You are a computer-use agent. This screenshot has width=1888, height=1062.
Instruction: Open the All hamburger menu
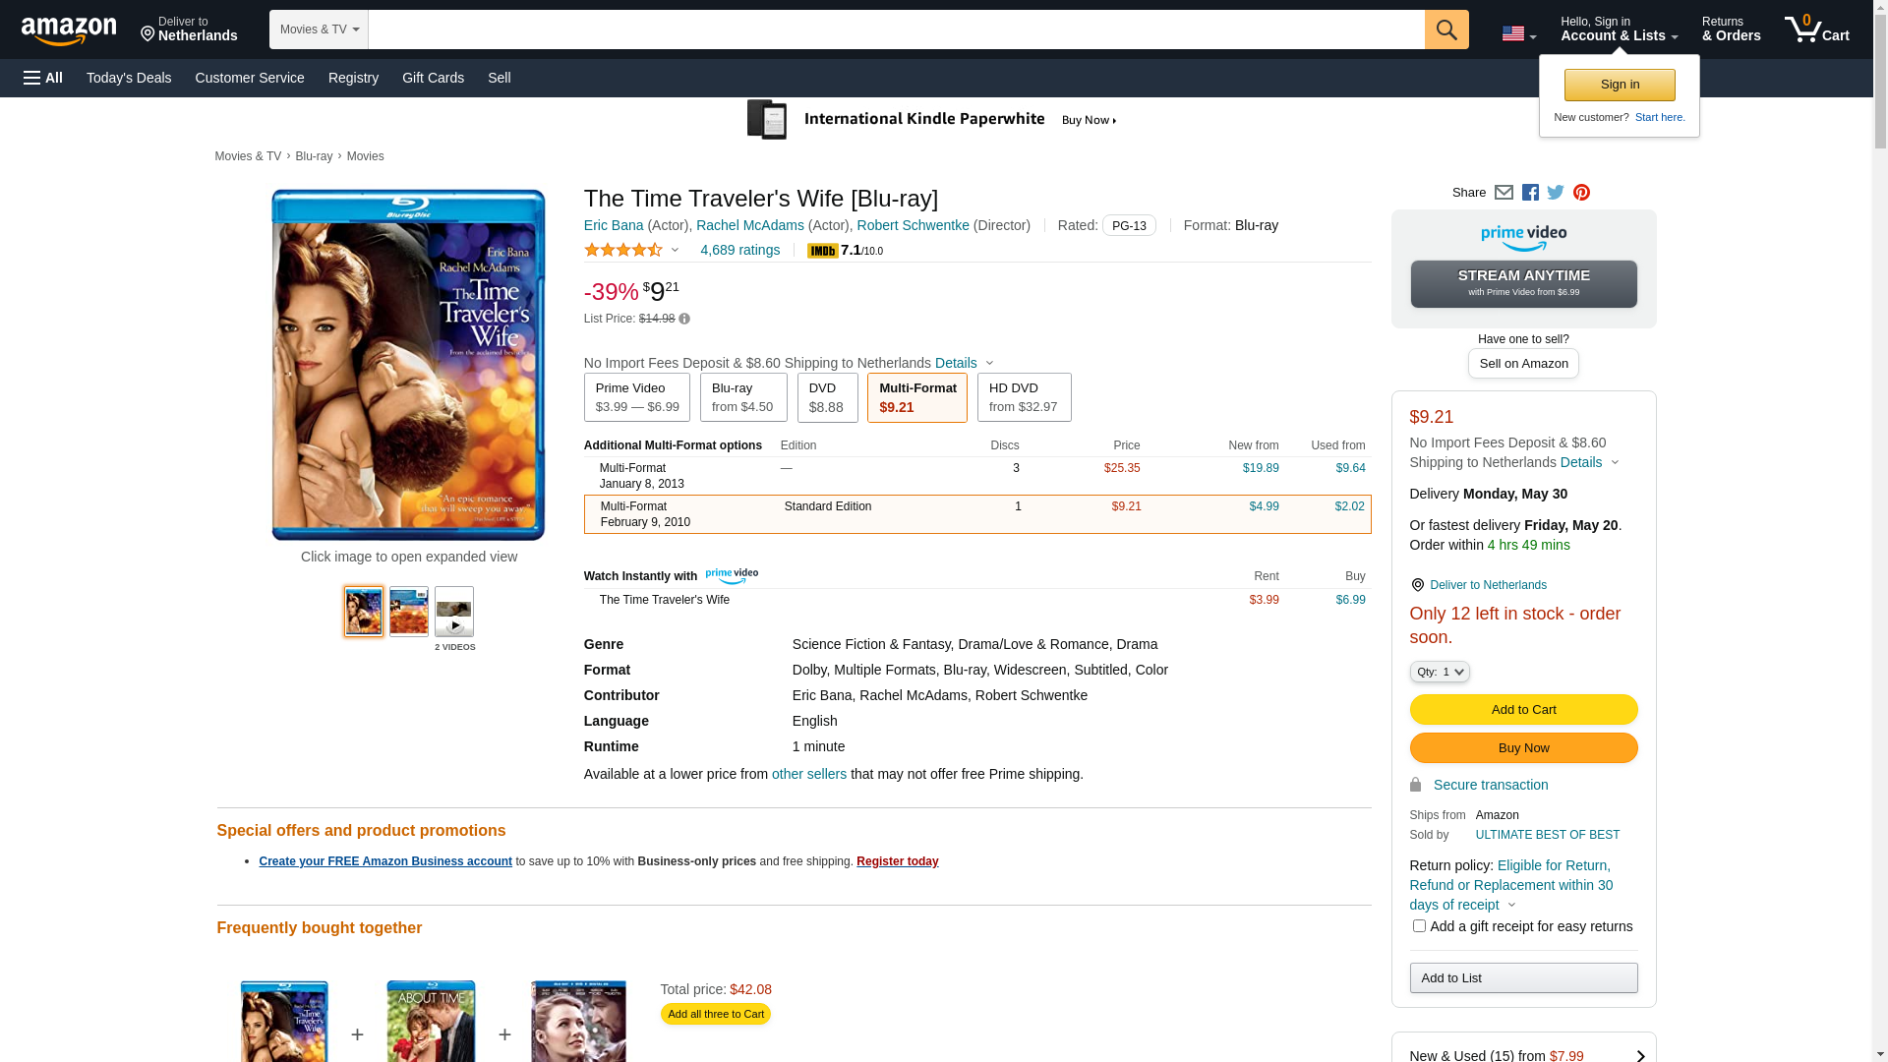[x=43, y=78]
